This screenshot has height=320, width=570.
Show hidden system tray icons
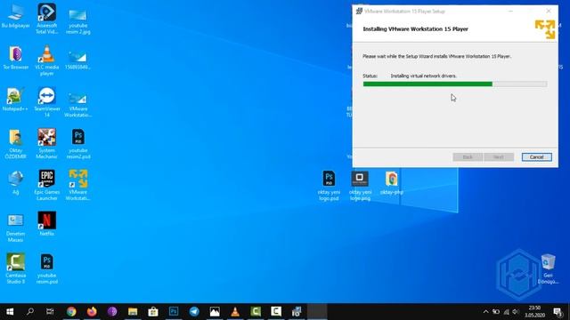pos(485,312)
